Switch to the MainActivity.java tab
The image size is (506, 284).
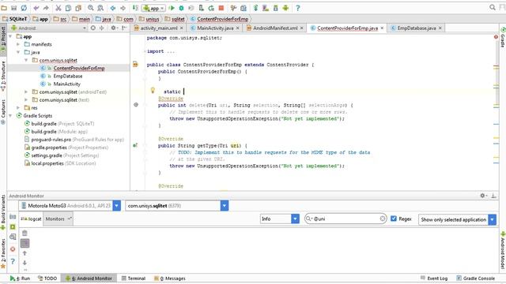pyautogui.click(x=215, y=28)
